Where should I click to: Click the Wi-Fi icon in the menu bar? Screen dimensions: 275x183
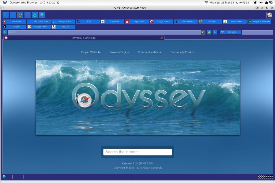tap(206, 3)
